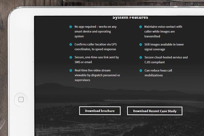This screenshot has height=136, width=204.
Task: Click gear icon next to "Still images available"
Action: click(141, 44)
